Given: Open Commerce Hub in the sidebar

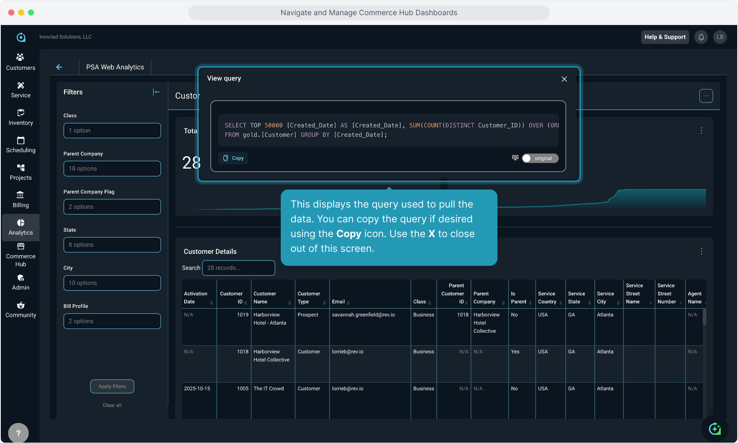Looking at the screenshot, I should click(x=21, y=255).
